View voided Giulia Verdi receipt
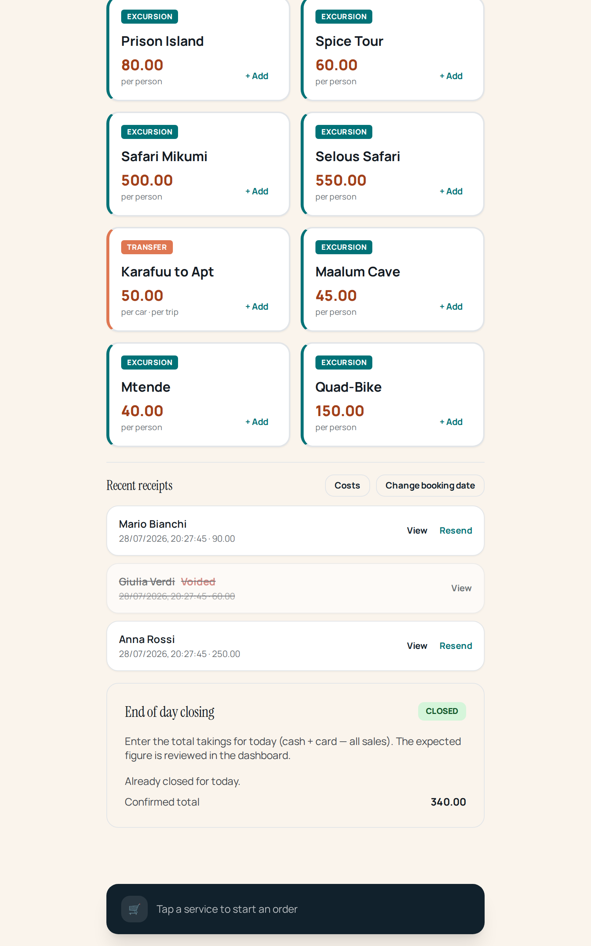 pyautogui.click(x=461, y=588)
